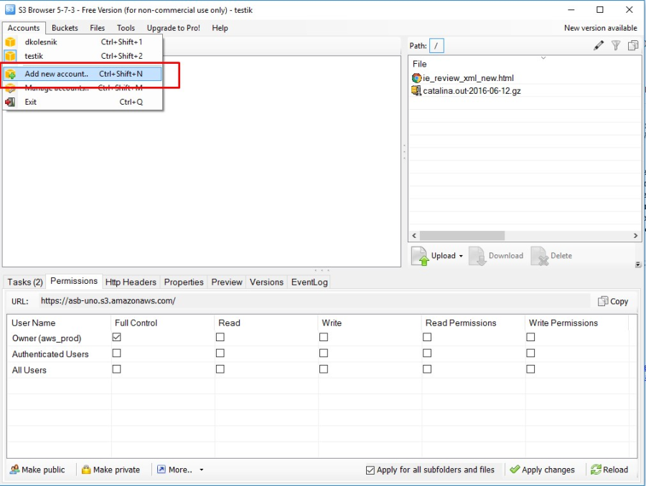This screenshot has width=646, height=486.
Task: Switch to the Versions tab
Action: coord(266,282)
